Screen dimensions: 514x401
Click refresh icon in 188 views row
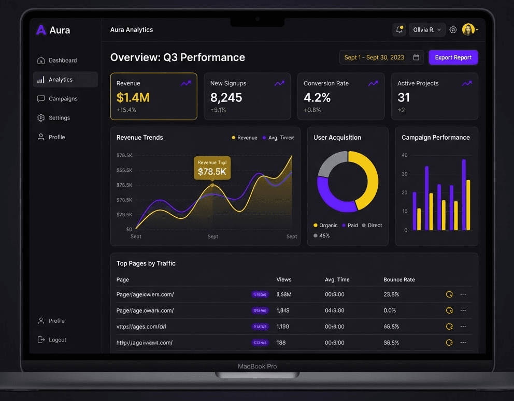(x=449, y=343)
